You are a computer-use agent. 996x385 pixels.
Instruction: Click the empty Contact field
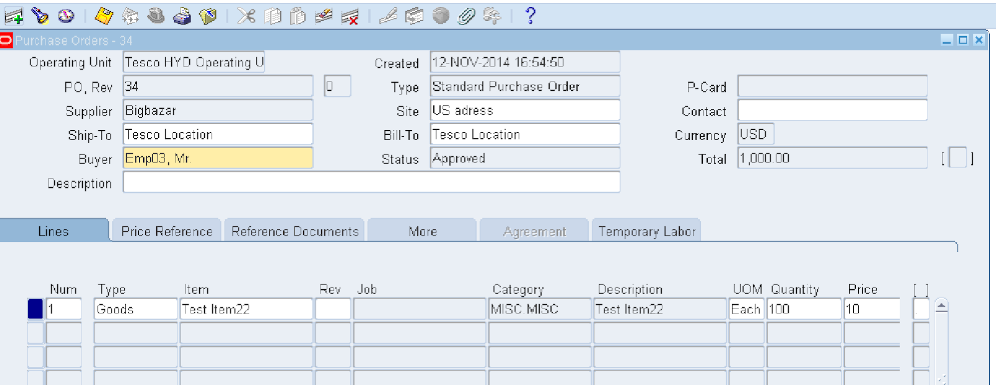[x=832, y=110]
